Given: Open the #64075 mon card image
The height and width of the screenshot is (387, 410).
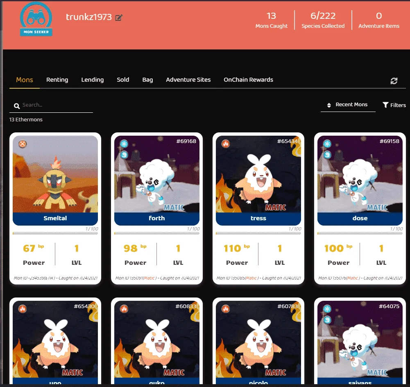Looking at the screenshot, I should (360, 339).
